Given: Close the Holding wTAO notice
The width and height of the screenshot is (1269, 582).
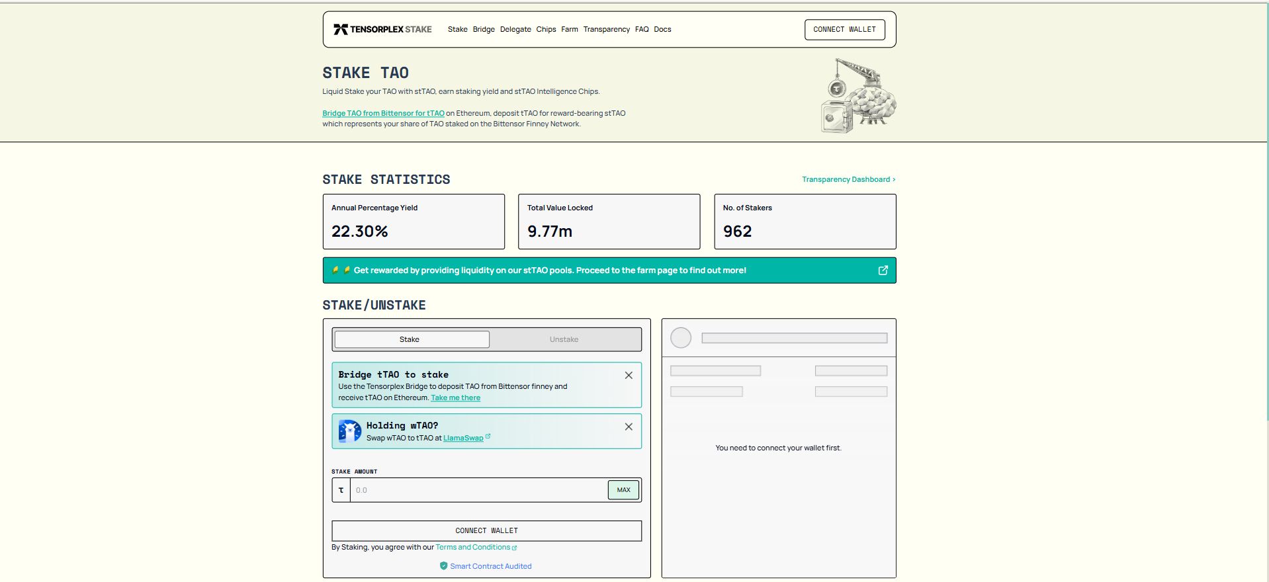Looking at the screenshot, I should (x=629, y=427).
